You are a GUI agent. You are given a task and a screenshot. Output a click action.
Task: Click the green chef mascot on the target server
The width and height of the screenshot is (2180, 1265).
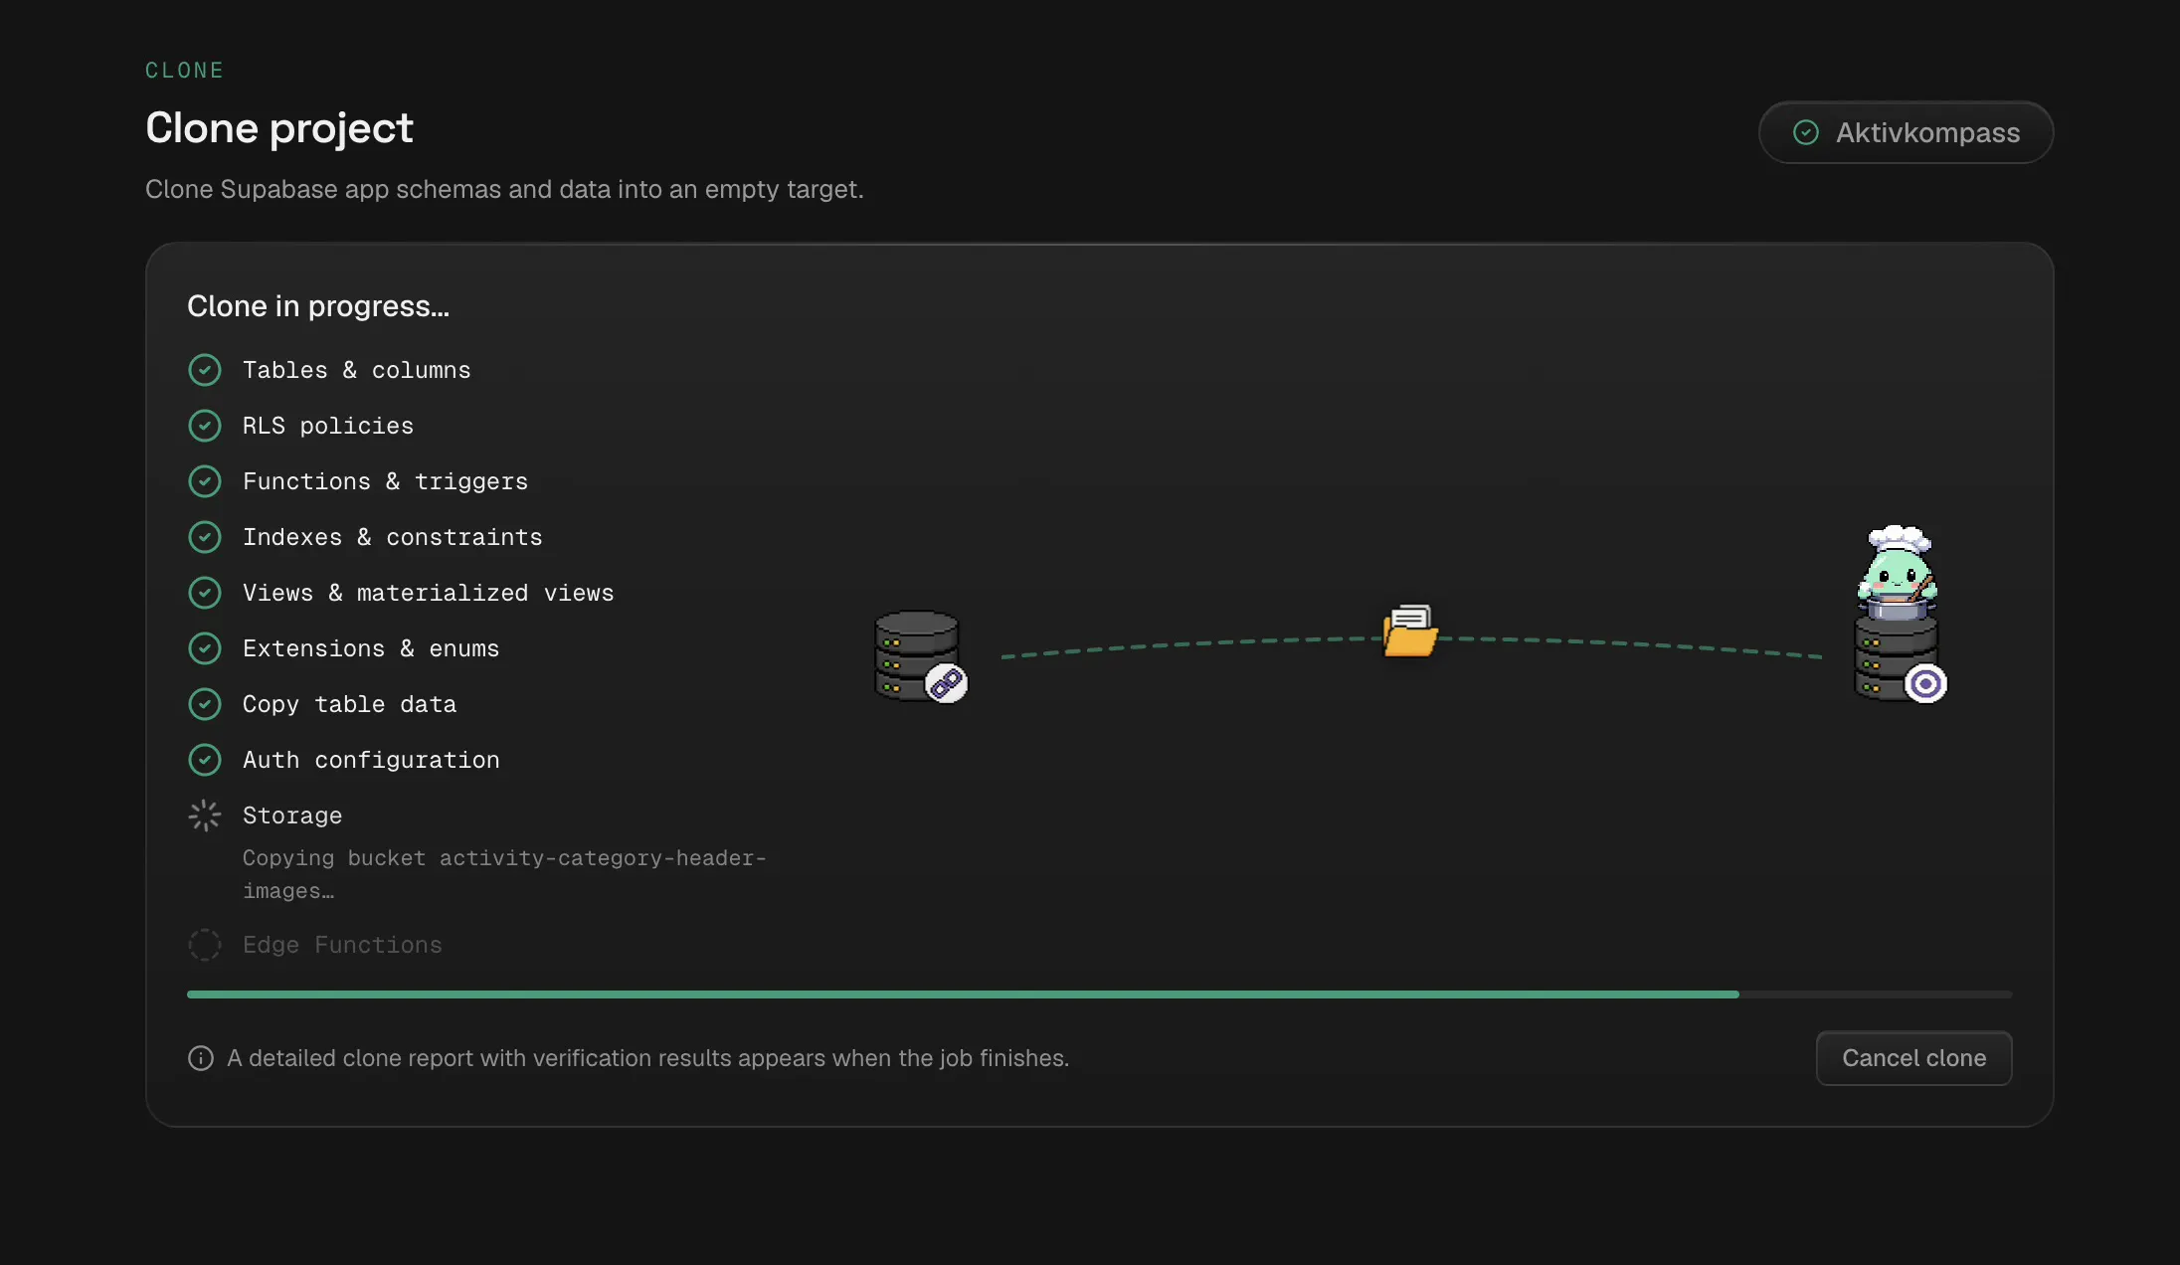(1898, 571)
